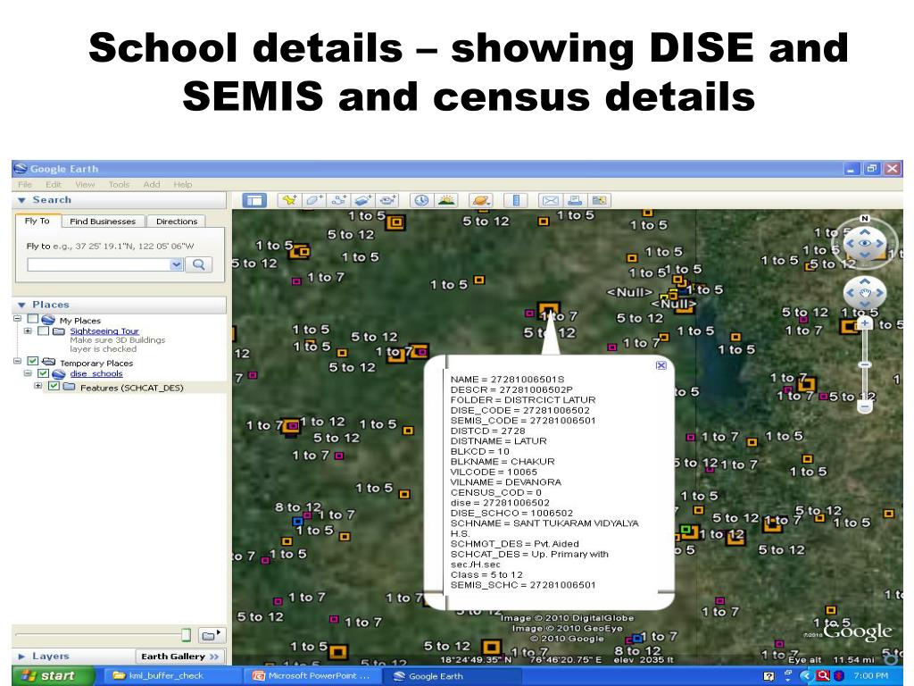Collapse the dise_schools node

(28, 372)
